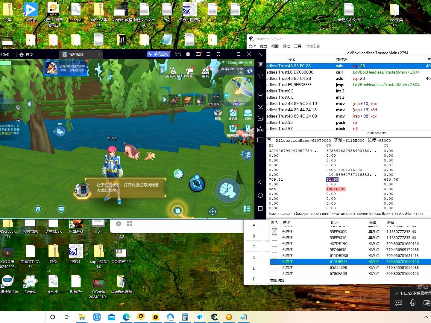
Task: Switch to the 首页 tab in emulator
Action: pyautogui.click(x=26, y=54)
